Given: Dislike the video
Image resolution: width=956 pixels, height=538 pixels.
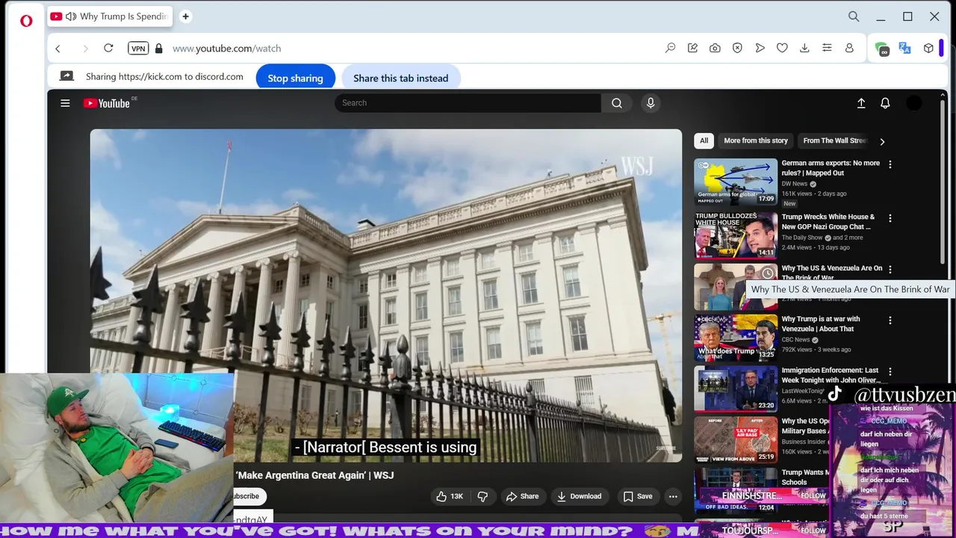Looking at the screenshot, I should tap(482, 496).
